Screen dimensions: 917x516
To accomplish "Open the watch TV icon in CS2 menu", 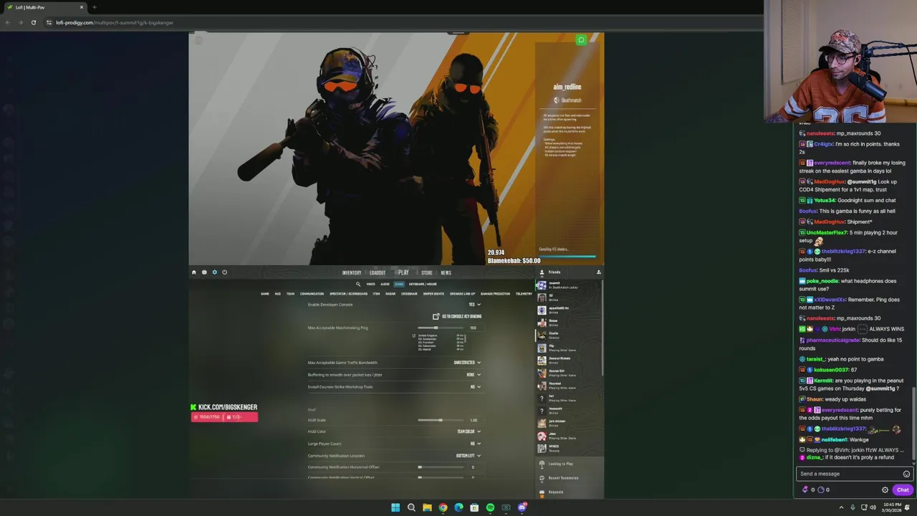I will (x=204, y=272).
